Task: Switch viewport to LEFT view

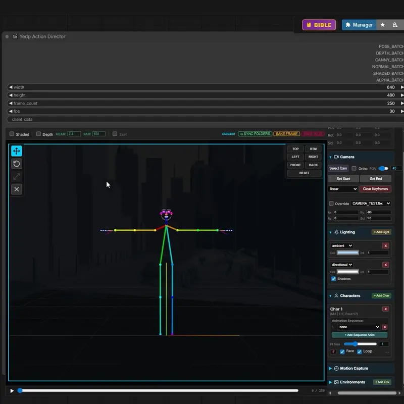Action: coord(295,157)
